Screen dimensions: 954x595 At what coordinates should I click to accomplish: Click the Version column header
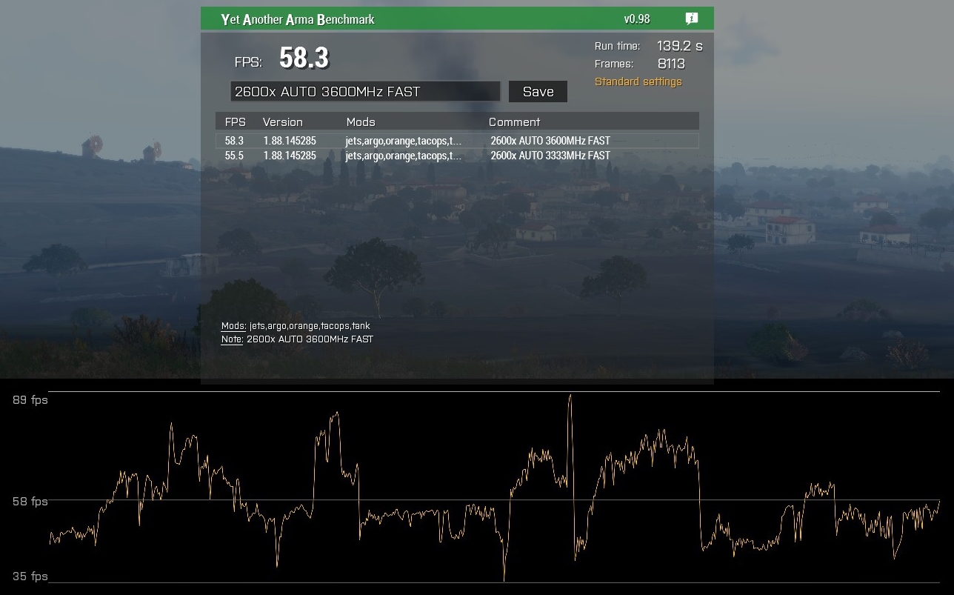pyautogui.click(x=283, y=122)
